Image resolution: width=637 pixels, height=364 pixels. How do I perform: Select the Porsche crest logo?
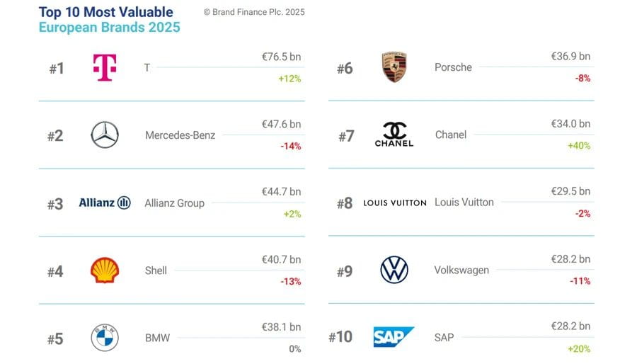click(394, 67)
